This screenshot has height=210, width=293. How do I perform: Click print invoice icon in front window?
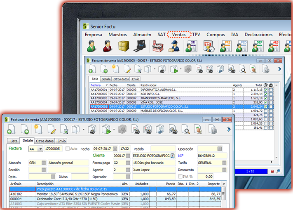point(92,130)
